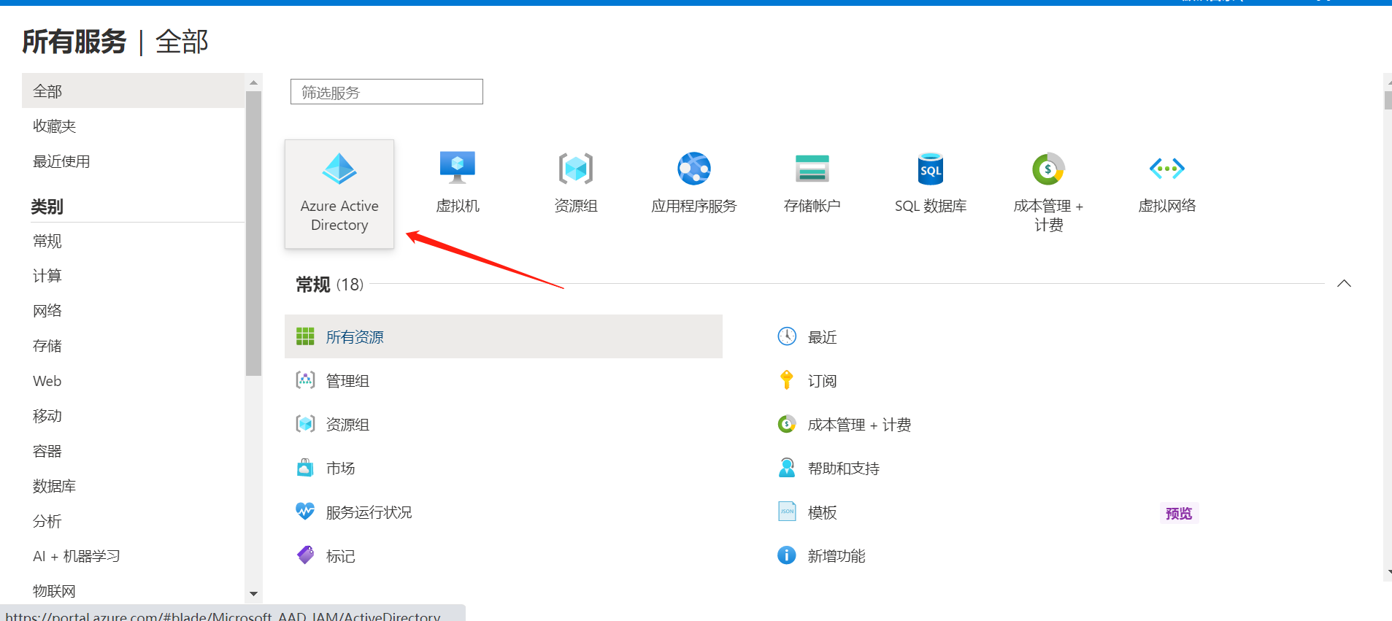
Task: Open the 市场 link
Action: (340, 468)
